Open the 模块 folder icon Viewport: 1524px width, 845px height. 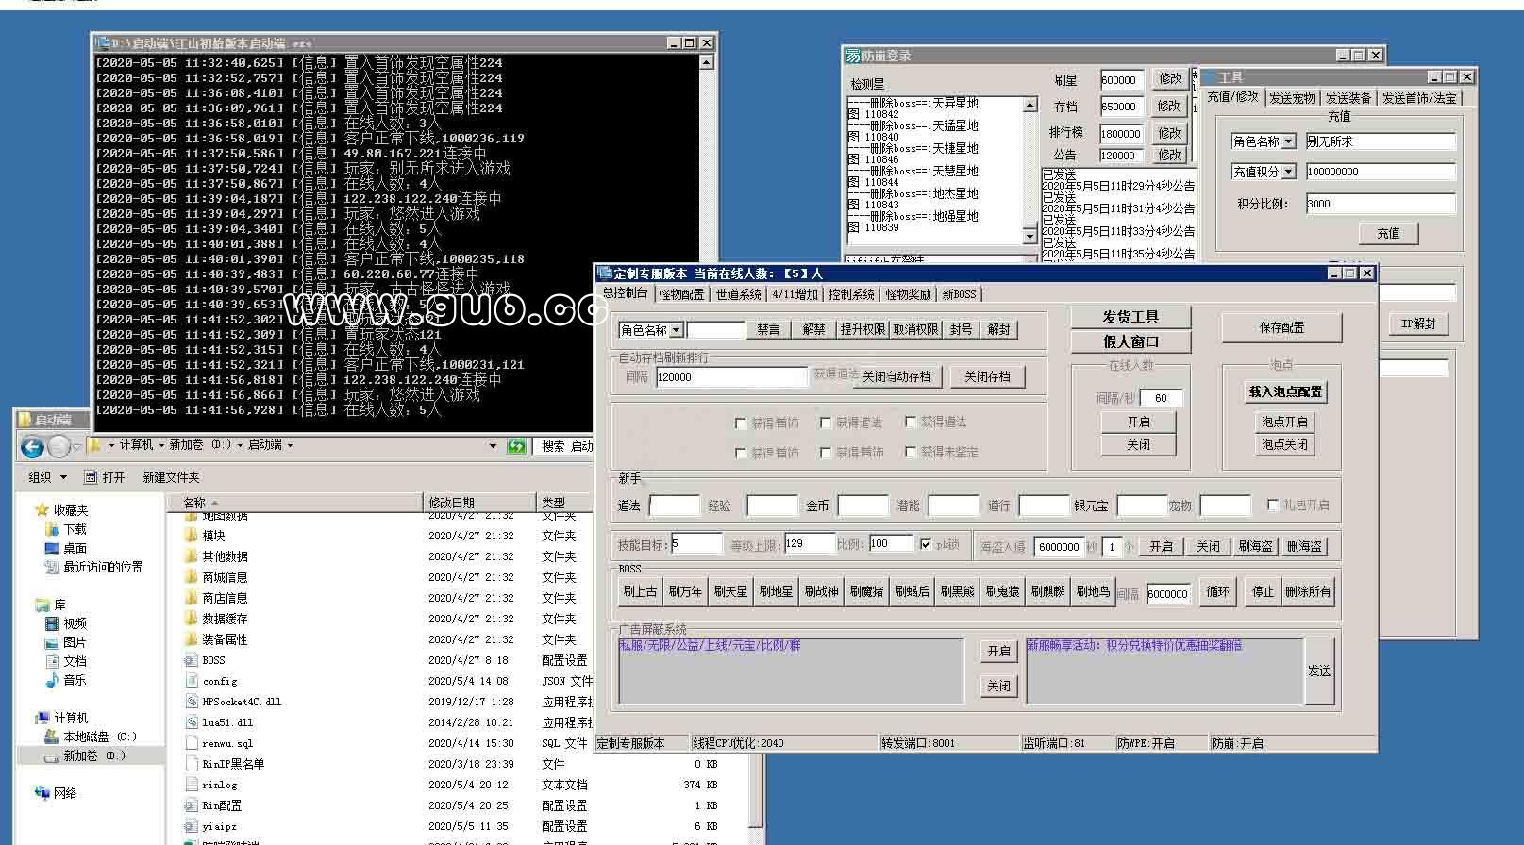(x=192, y=536)
